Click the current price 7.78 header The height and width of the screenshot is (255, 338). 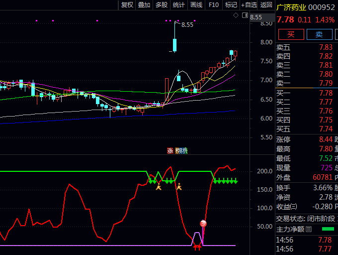pyautogui.click(x=285, y=19)
